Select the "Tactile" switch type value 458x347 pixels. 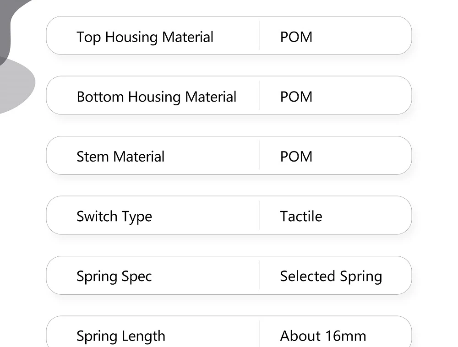pos(301,217)
